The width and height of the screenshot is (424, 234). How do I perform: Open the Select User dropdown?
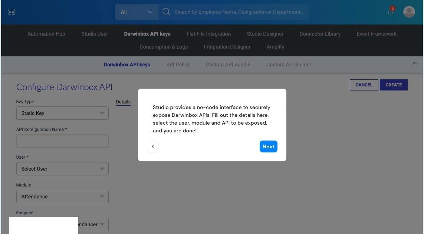[62, 169]
